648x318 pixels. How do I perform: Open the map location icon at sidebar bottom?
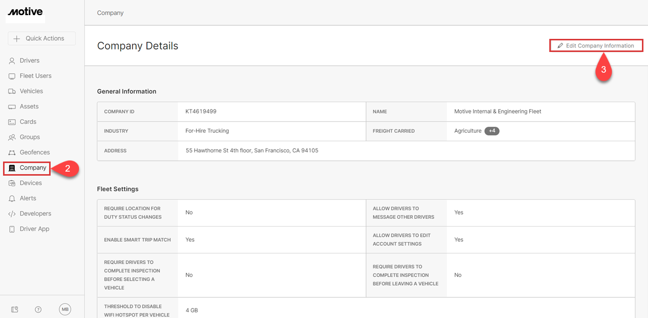pyautogui.click(x=14, y=309)
